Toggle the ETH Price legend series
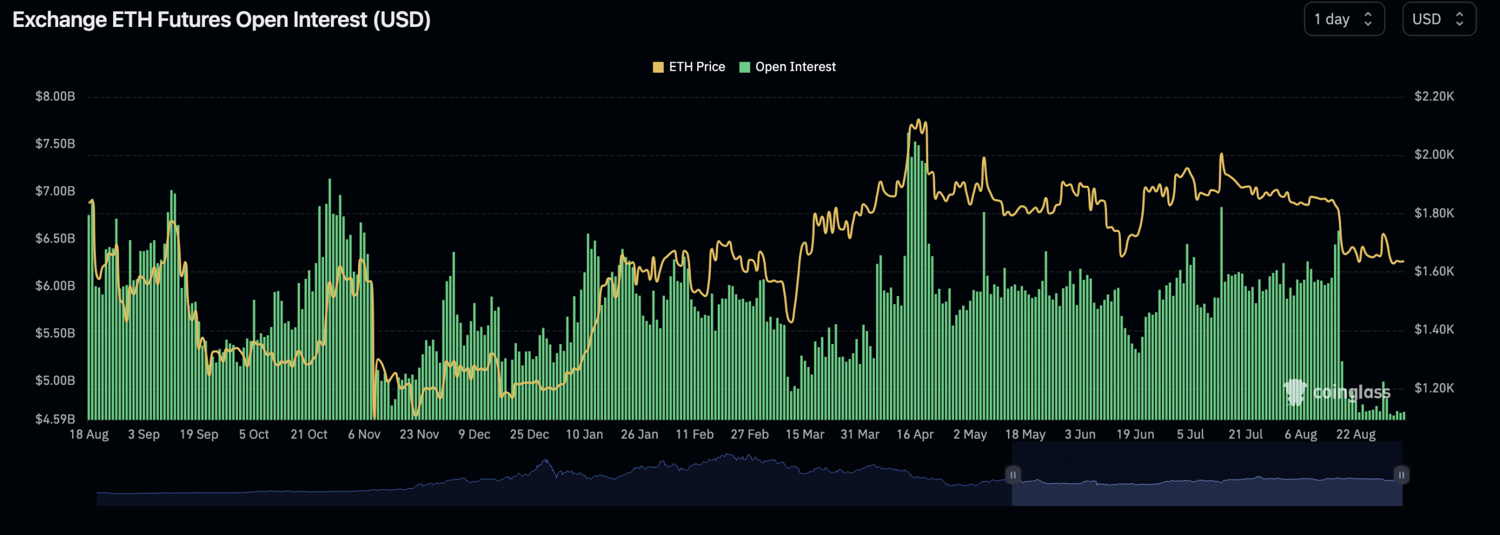Viewport: 1500px width, 535px height. (x=696, y=67)
